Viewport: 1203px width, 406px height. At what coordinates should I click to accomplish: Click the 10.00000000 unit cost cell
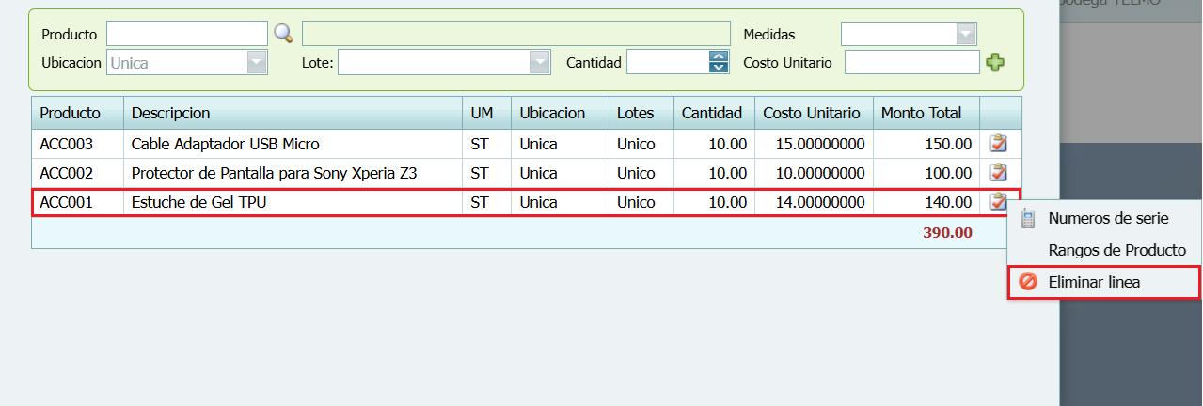(x=815, y=173)
